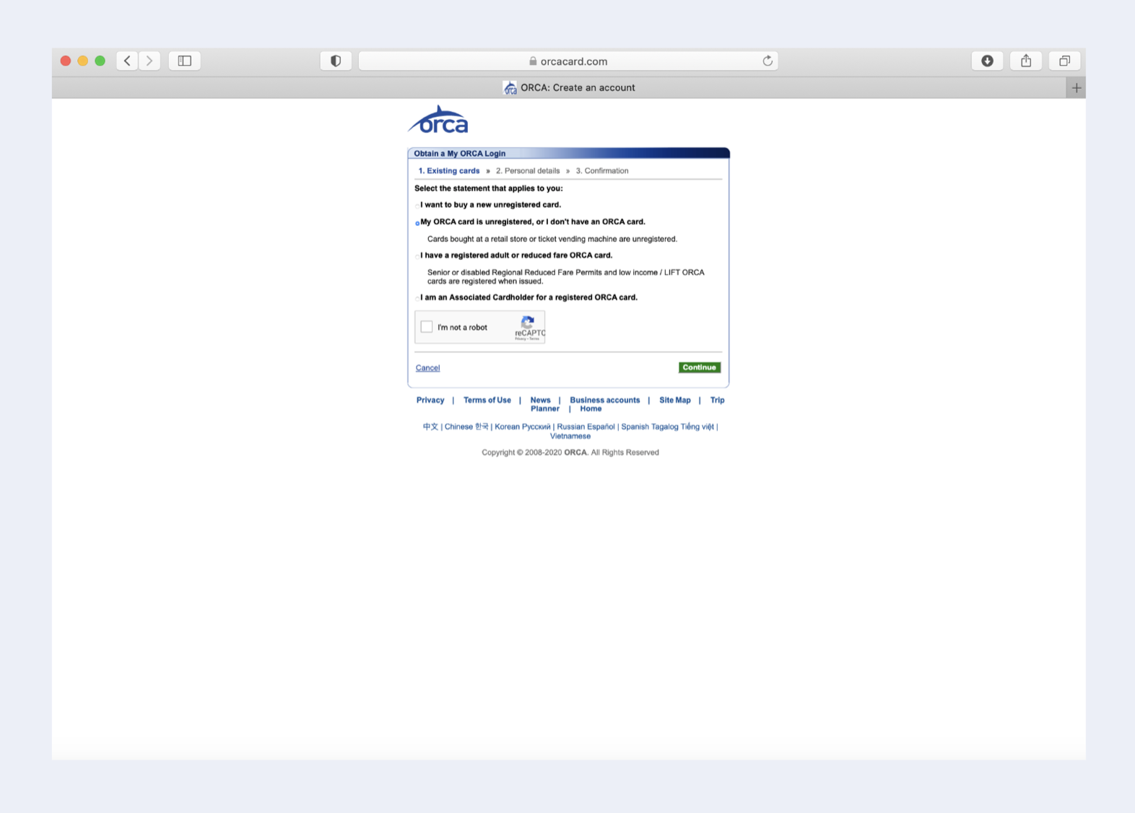
Task: Toggle the Safari sidebar button
Action: [185, 61]
